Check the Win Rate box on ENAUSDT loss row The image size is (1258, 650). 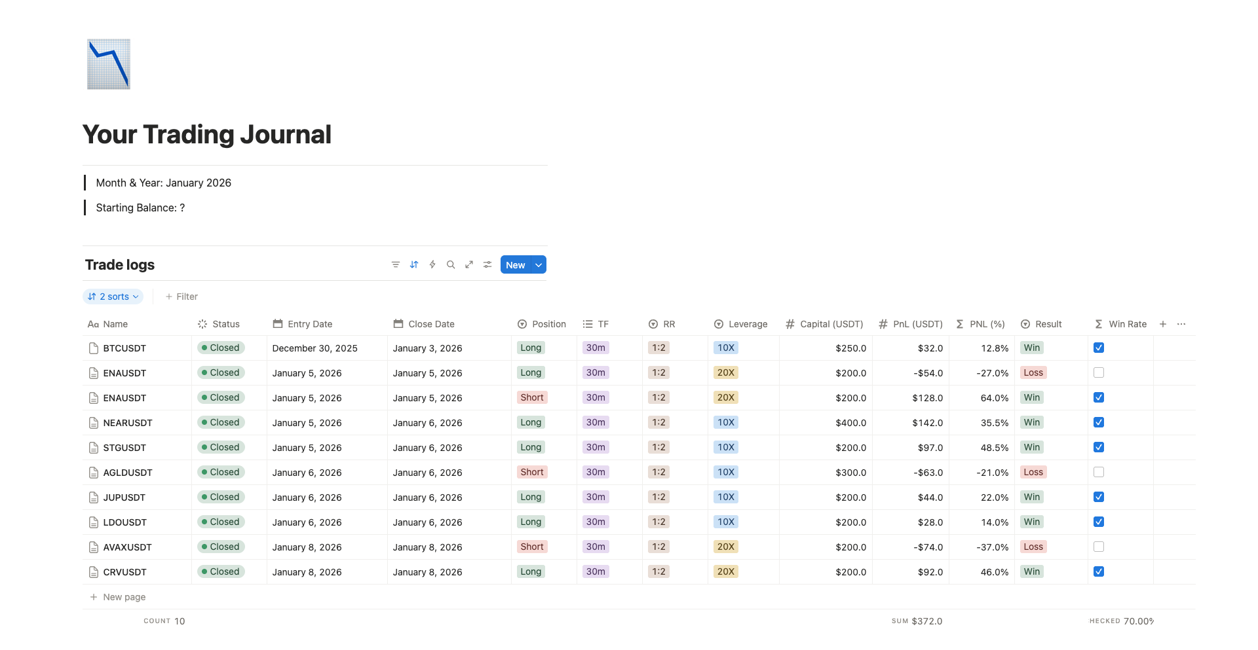point(1099,372)
